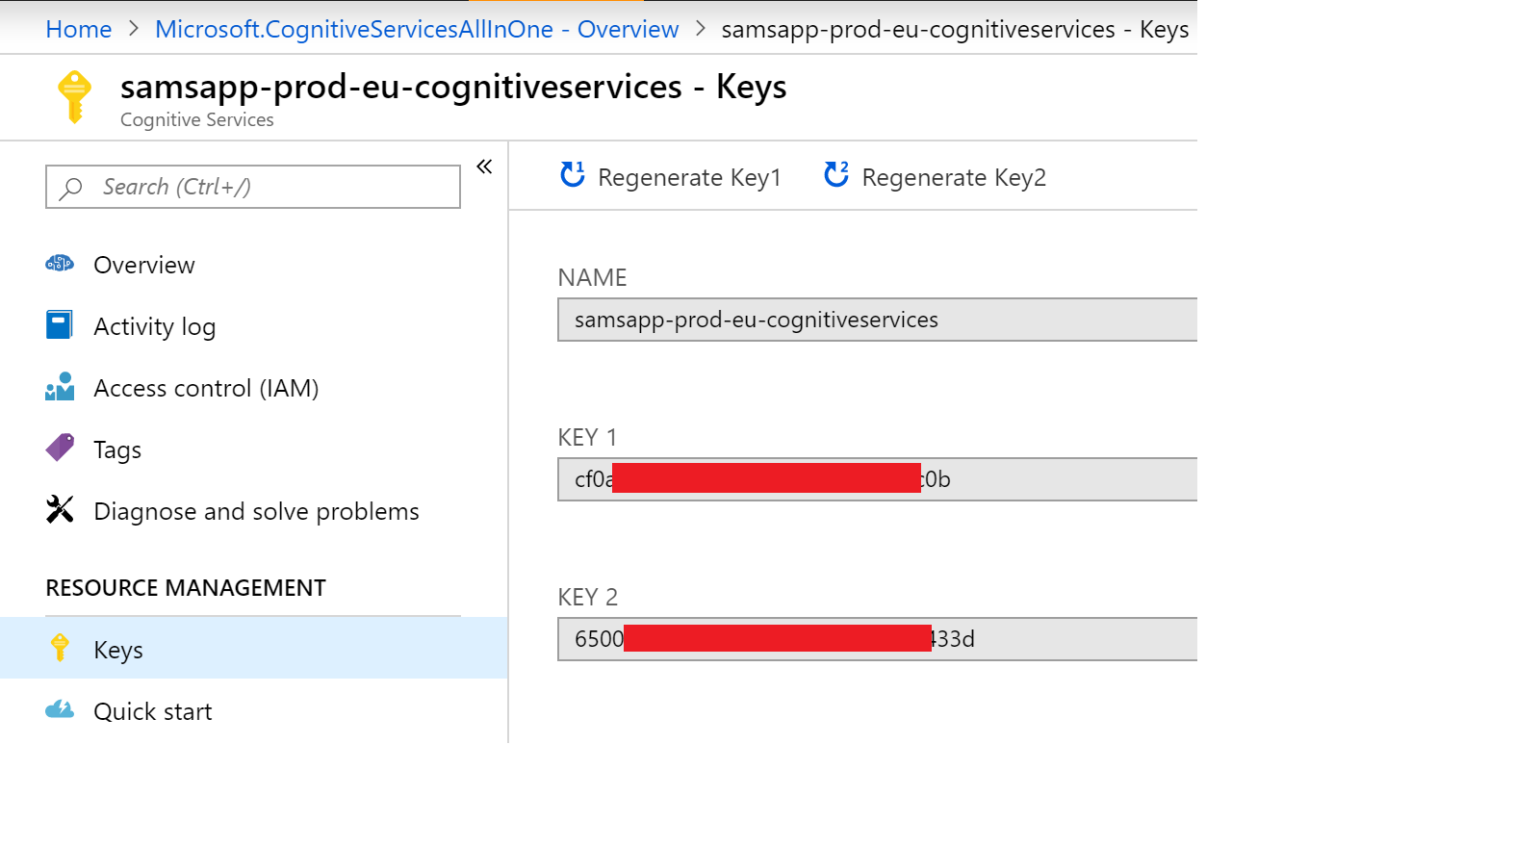
Task: Click the purple Tags icon
Action: [x=60, y=448]
